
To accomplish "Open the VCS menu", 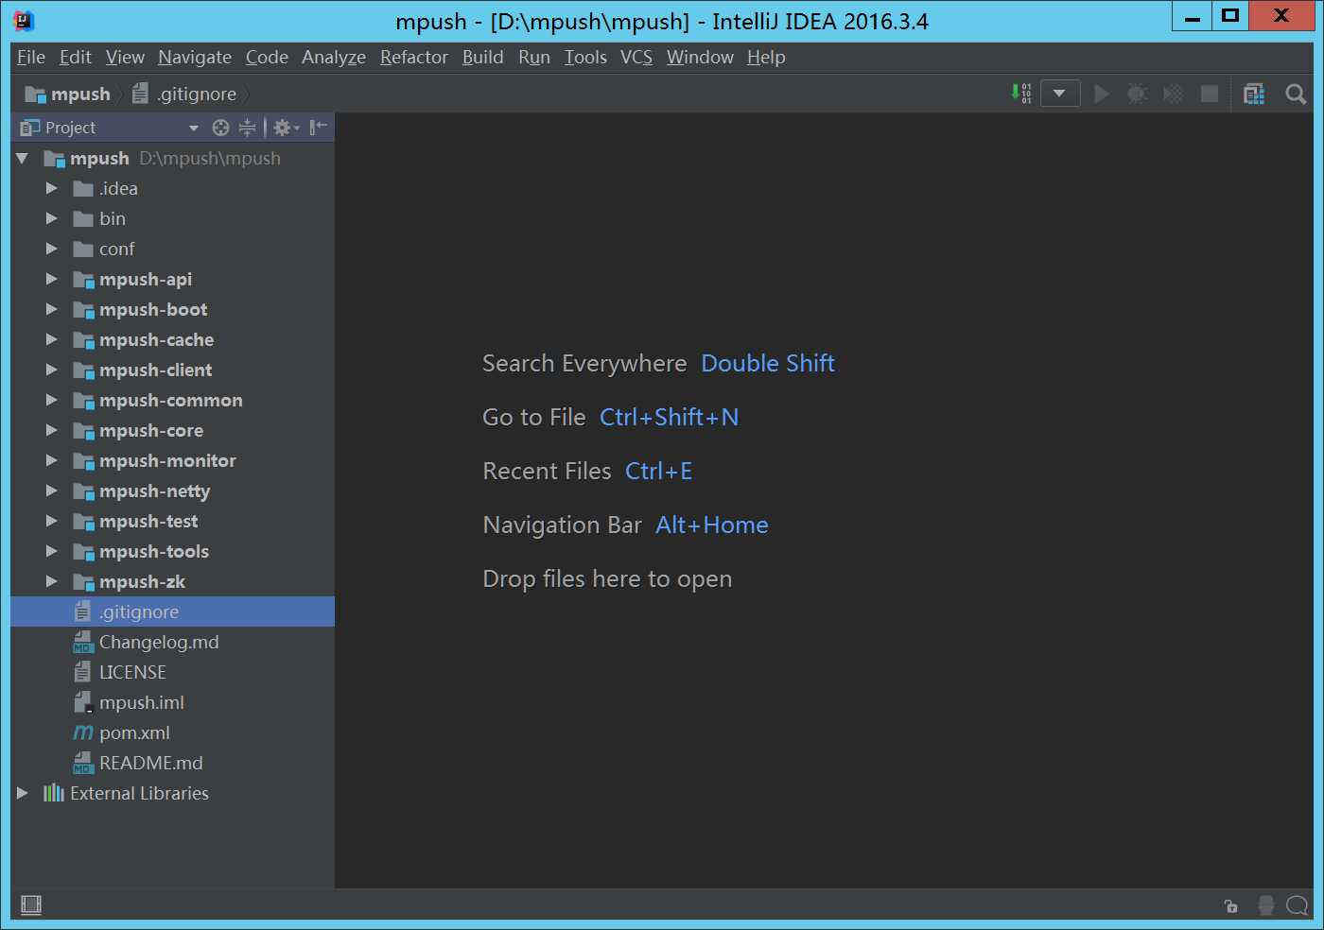I will (x=636, y=57).
